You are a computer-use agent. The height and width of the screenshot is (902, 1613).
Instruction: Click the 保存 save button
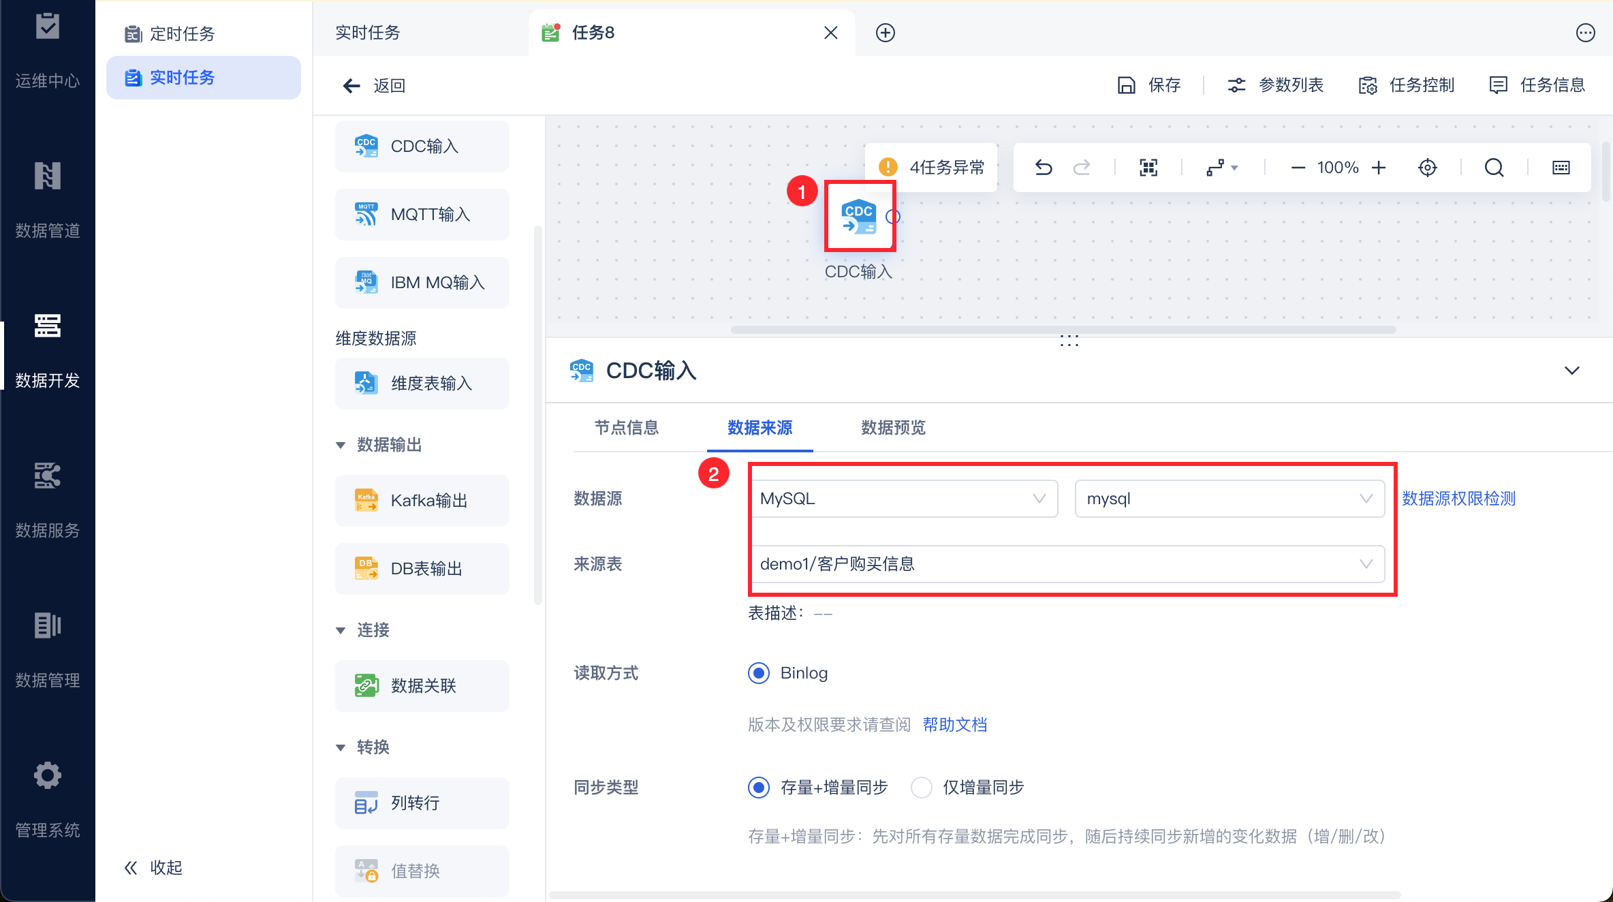[x=1150, y=85]
